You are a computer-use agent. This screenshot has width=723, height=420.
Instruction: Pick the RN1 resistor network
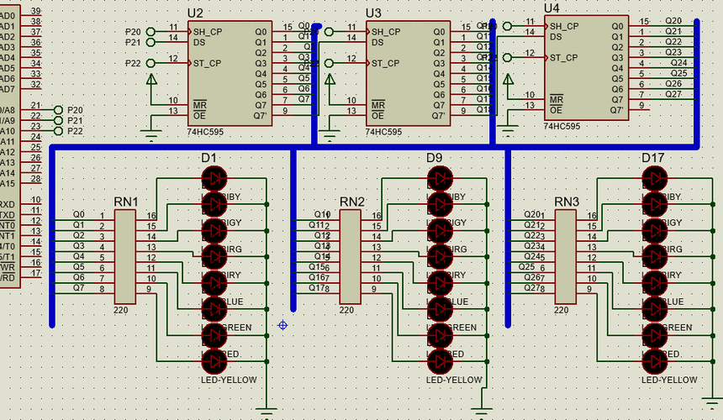[x=124, y=257]
